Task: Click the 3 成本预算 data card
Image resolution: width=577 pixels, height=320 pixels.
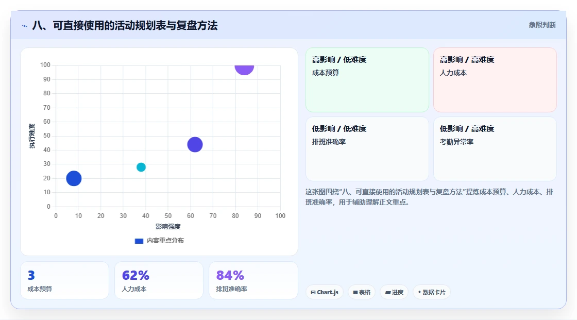Action: (65, 281)
